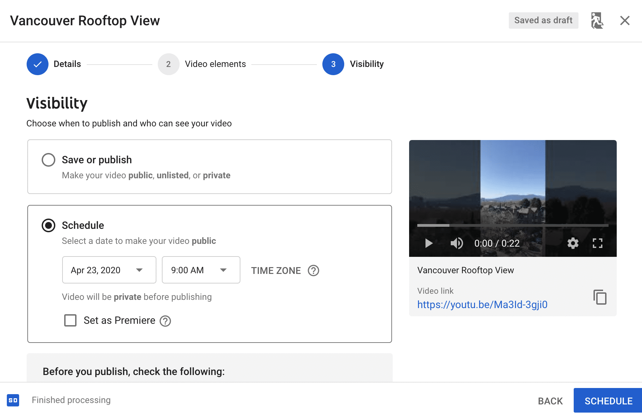Viewport: 642px width, 416px height.
Task: Open the youtu.be video link
Action: [482, 304]
